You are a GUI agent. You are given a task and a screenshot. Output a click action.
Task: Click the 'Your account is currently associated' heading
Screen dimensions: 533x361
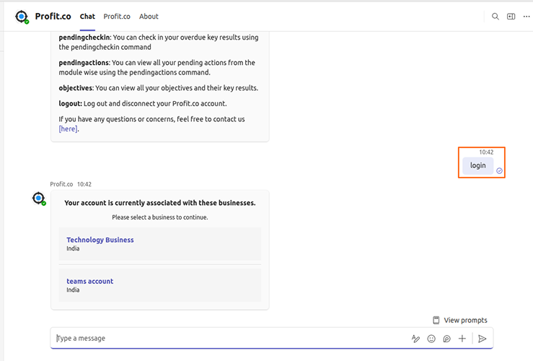coord(160,203)
